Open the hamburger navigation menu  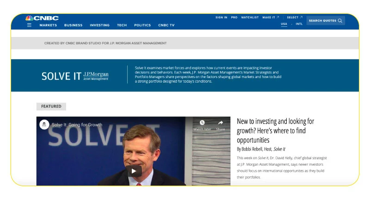29,25
